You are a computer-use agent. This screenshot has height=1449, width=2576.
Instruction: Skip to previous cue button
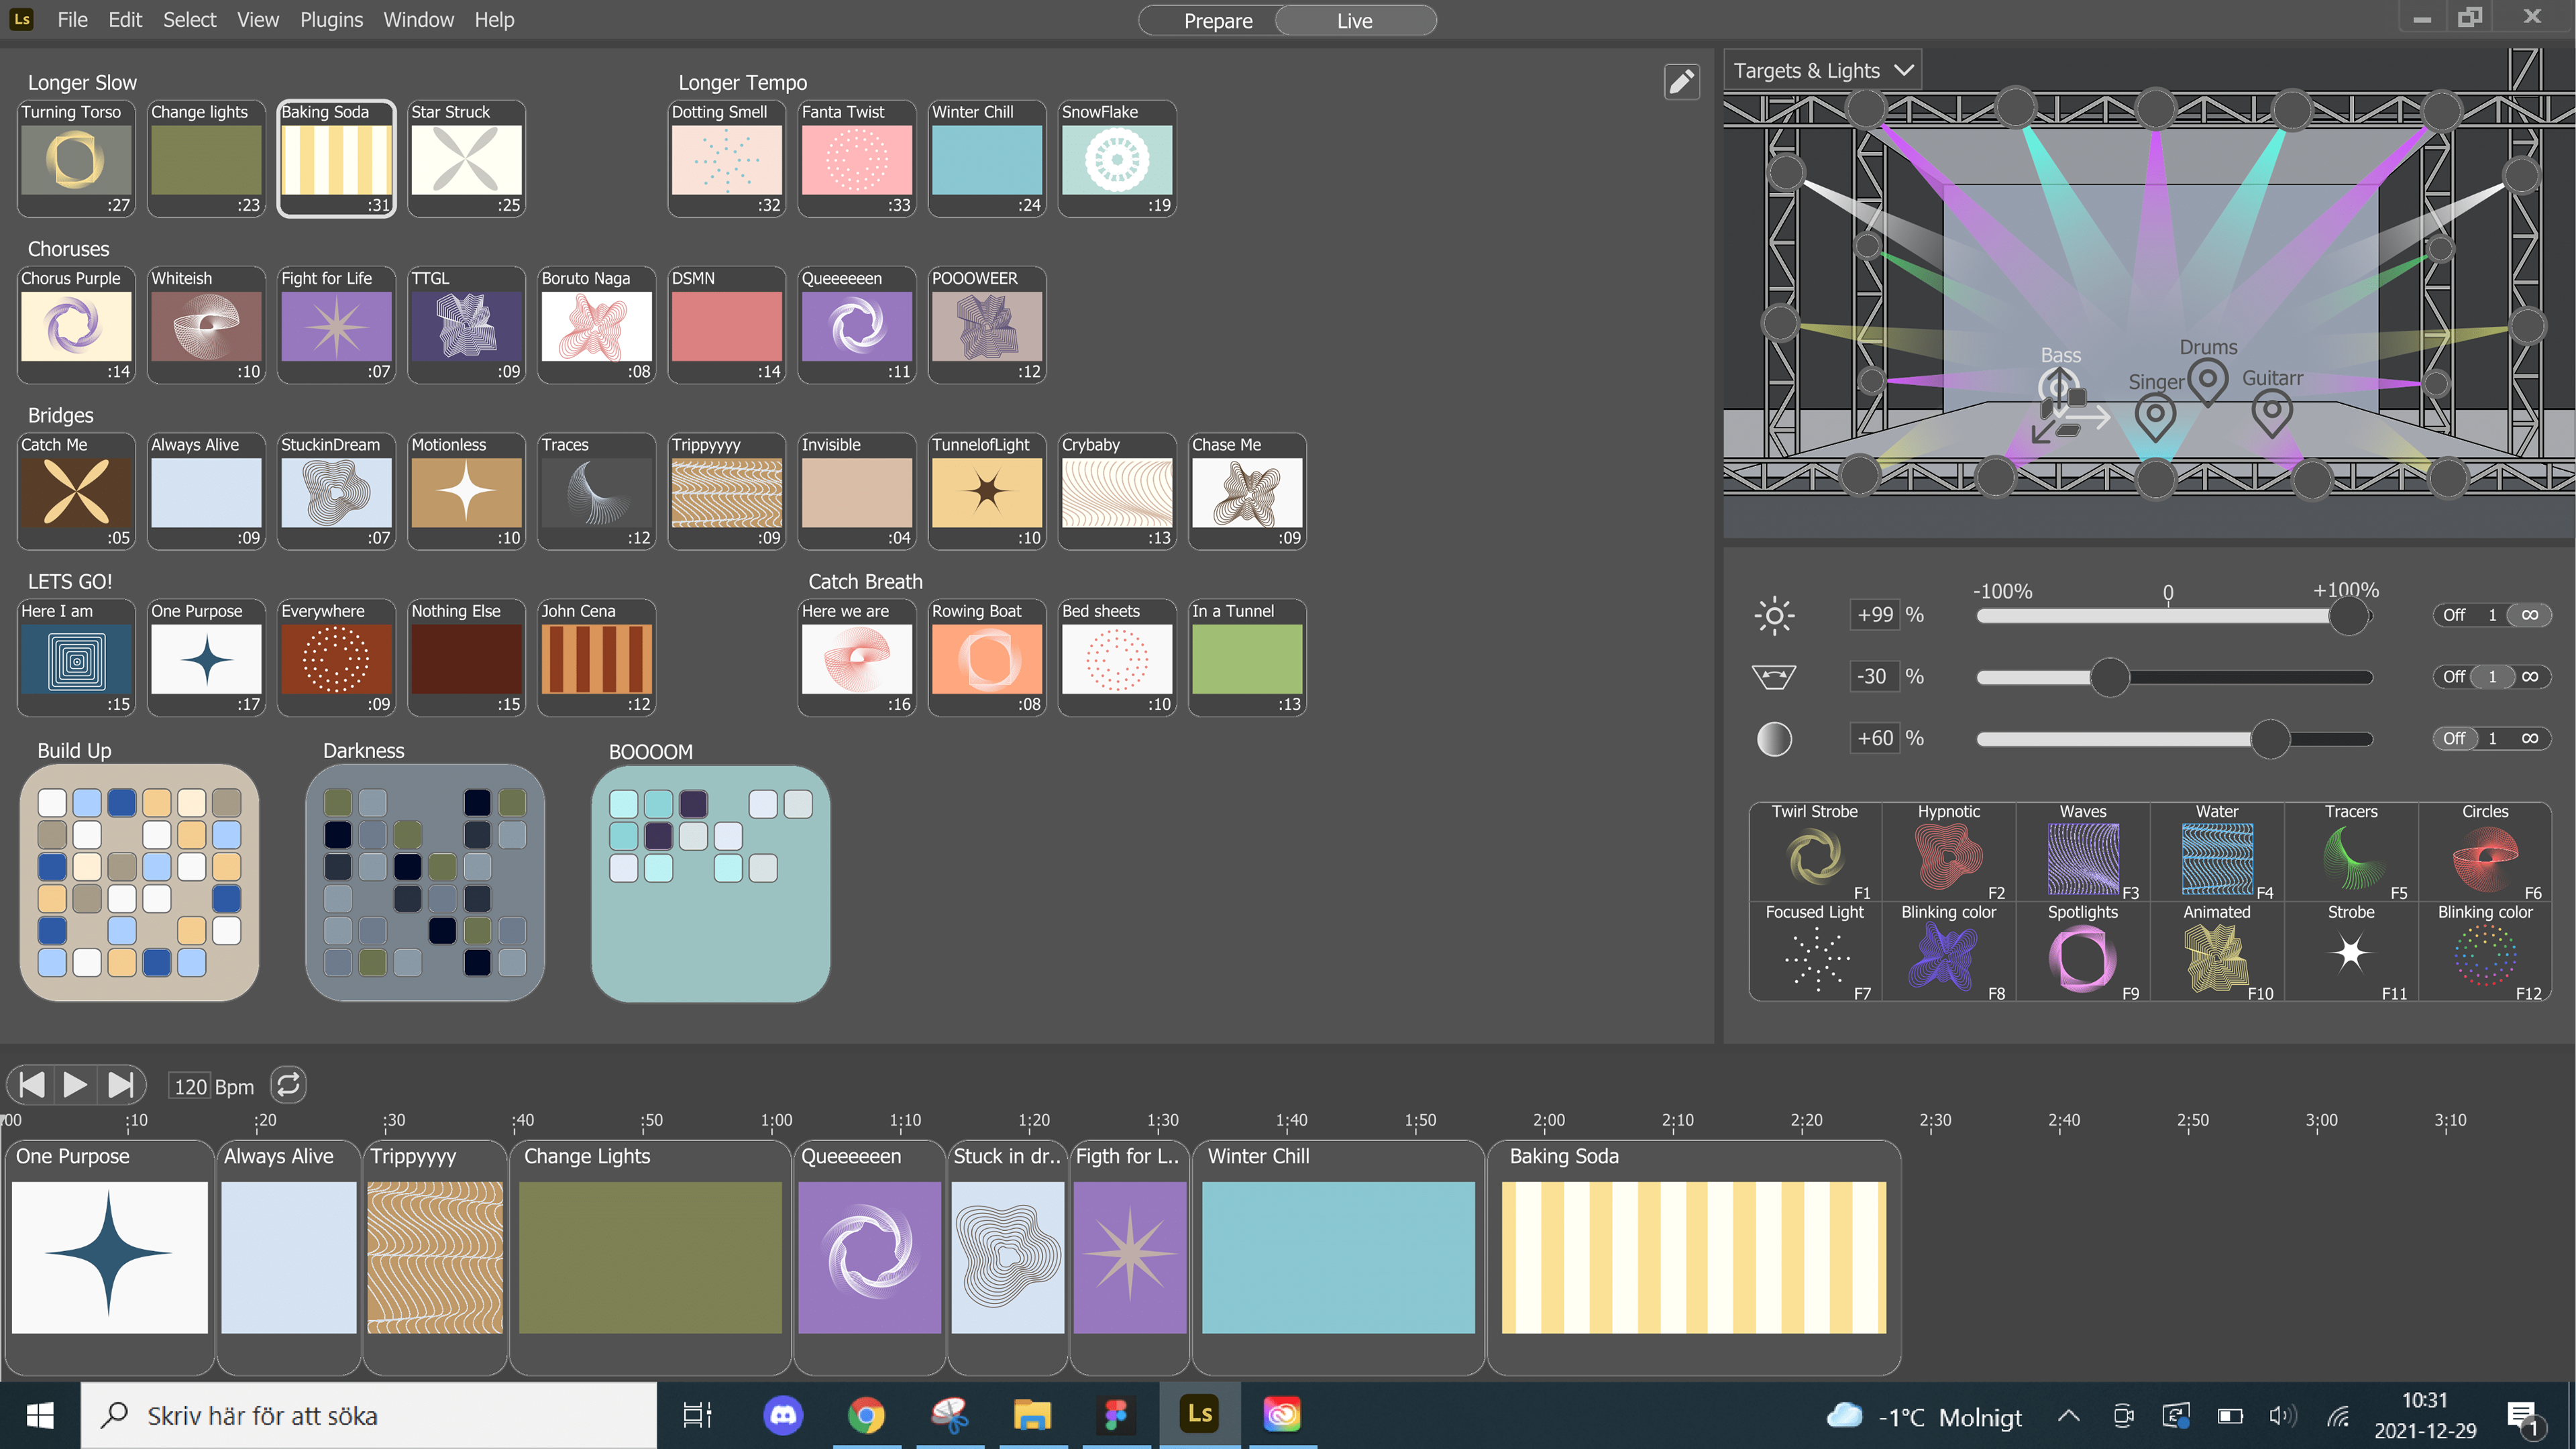point(31,1085)
